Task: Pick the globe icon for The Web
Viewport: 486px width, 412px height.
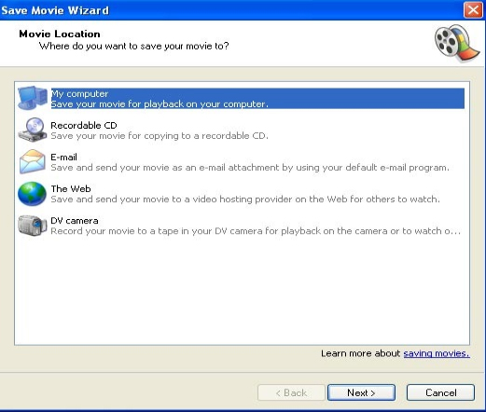Action: click(33, 194)
